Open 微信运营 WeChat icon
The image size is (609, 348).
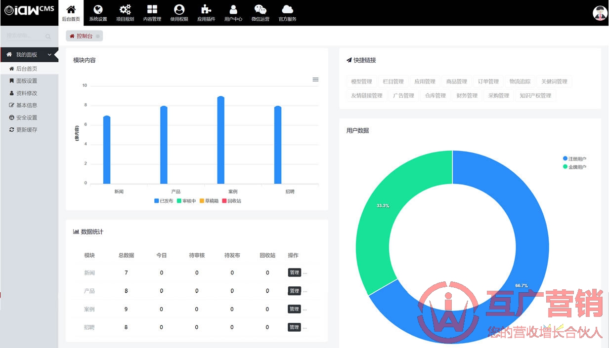point(260,10)
